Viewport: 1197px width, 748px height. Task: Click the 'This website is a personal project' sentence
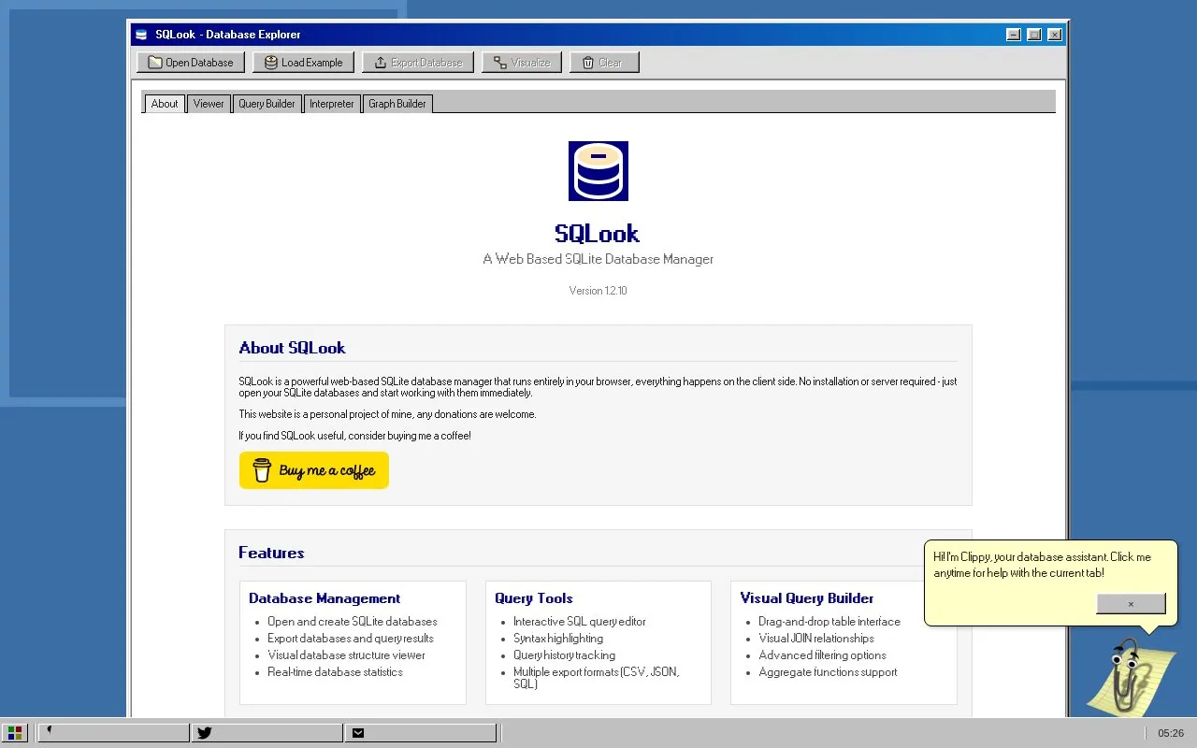click(387, 414)
